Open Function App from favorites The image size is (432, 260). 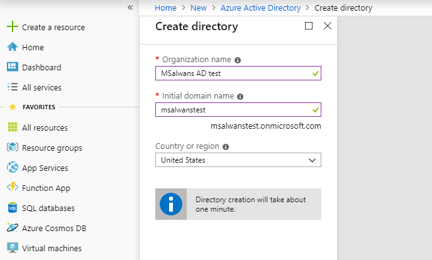[x=46, y=188]
